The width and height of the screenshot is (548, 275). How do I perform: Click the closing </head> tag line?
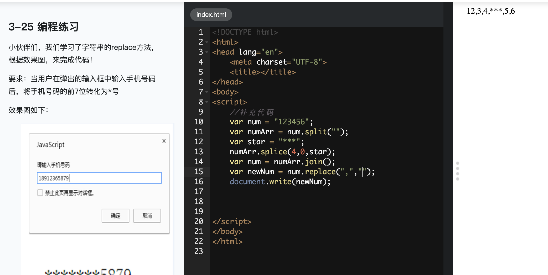[228, 82]
